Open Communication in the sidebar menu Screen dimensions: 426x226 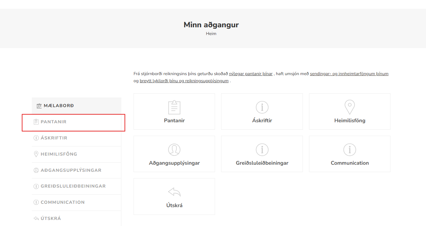(x=63, y=202)
